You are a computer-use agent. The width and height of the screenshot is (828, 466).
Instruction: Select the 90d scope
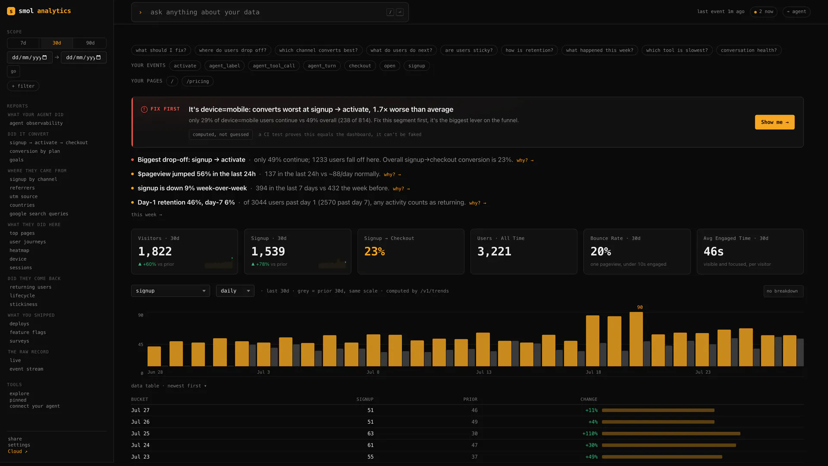[x=90, y=43]
